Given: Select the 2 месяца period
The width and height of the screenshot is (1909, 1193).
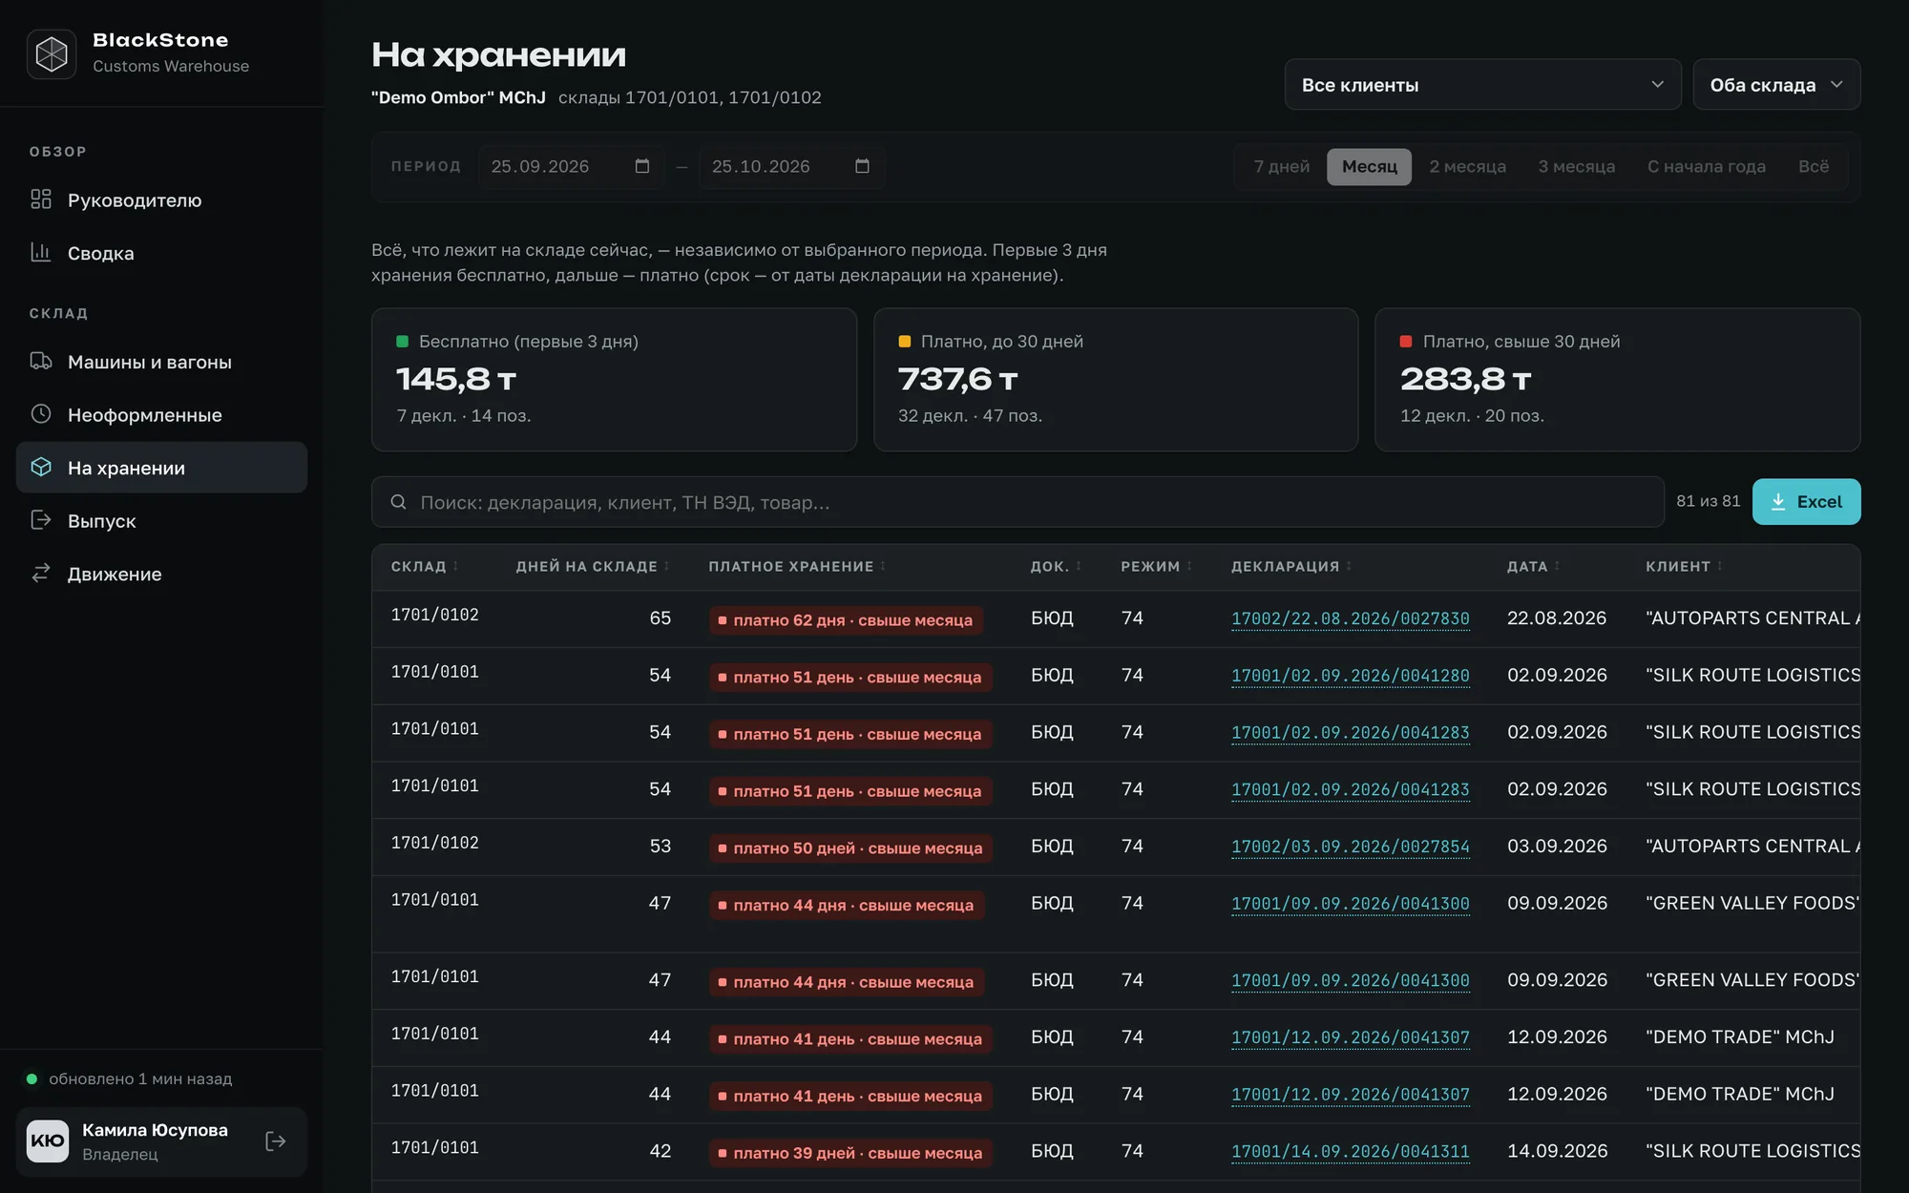Looking at the screenshot, I should tap(1467, 166).
